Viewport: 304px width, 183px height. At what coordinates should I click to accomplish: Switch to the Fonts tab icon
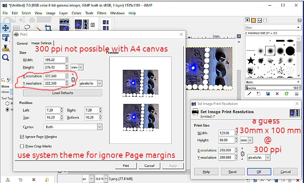[x=260, y=20]
